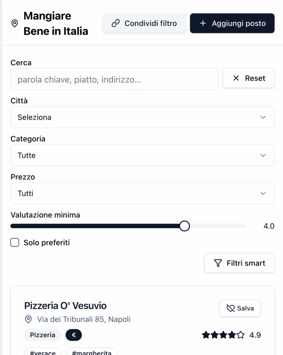Select the Pizzeria category tag
283x355 pixels.
point(43,335)
